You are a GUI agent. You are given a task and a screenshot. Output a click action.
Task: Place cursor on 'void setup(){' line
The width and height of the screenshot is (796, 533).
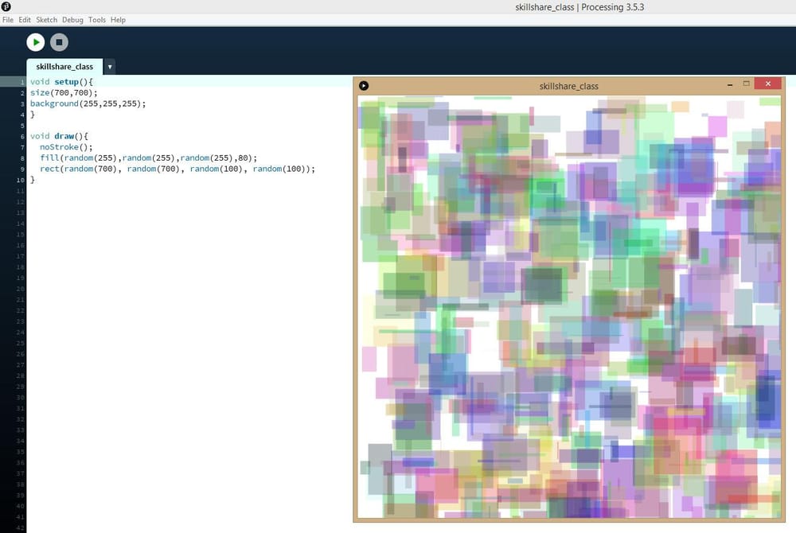[61, 82]
